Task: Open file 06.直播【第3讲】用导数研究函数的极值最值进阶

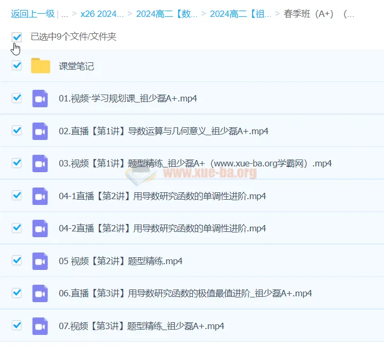Action: 185,293
